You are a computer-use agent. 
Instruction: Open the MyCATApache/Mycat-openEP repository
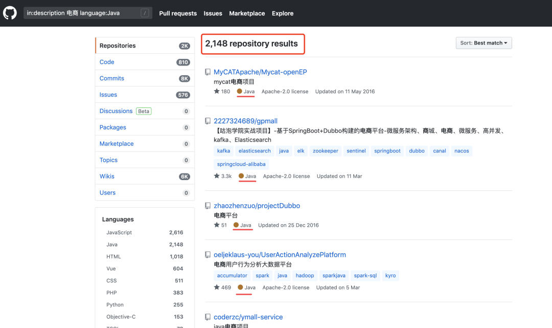point(260,72)
